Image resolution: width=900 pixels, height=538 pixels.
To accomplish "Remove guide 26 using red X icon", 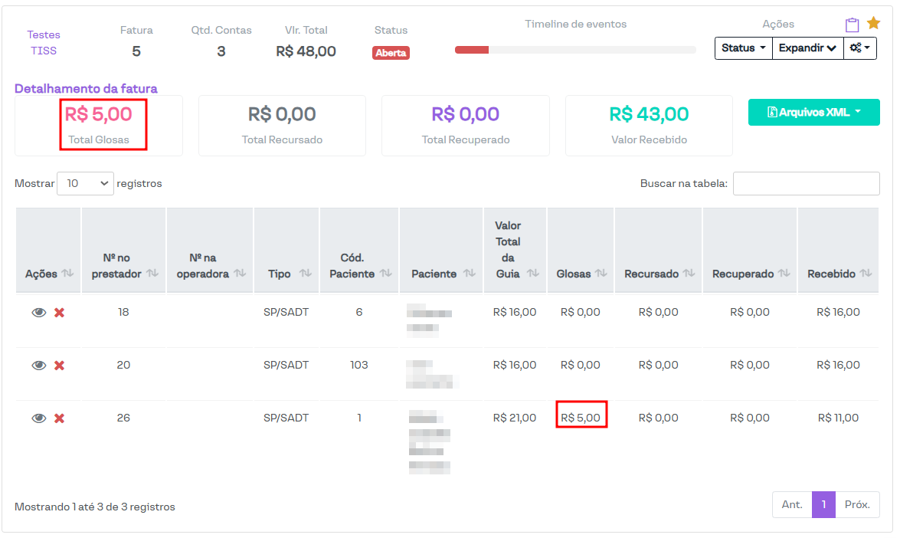I will 59,418.
